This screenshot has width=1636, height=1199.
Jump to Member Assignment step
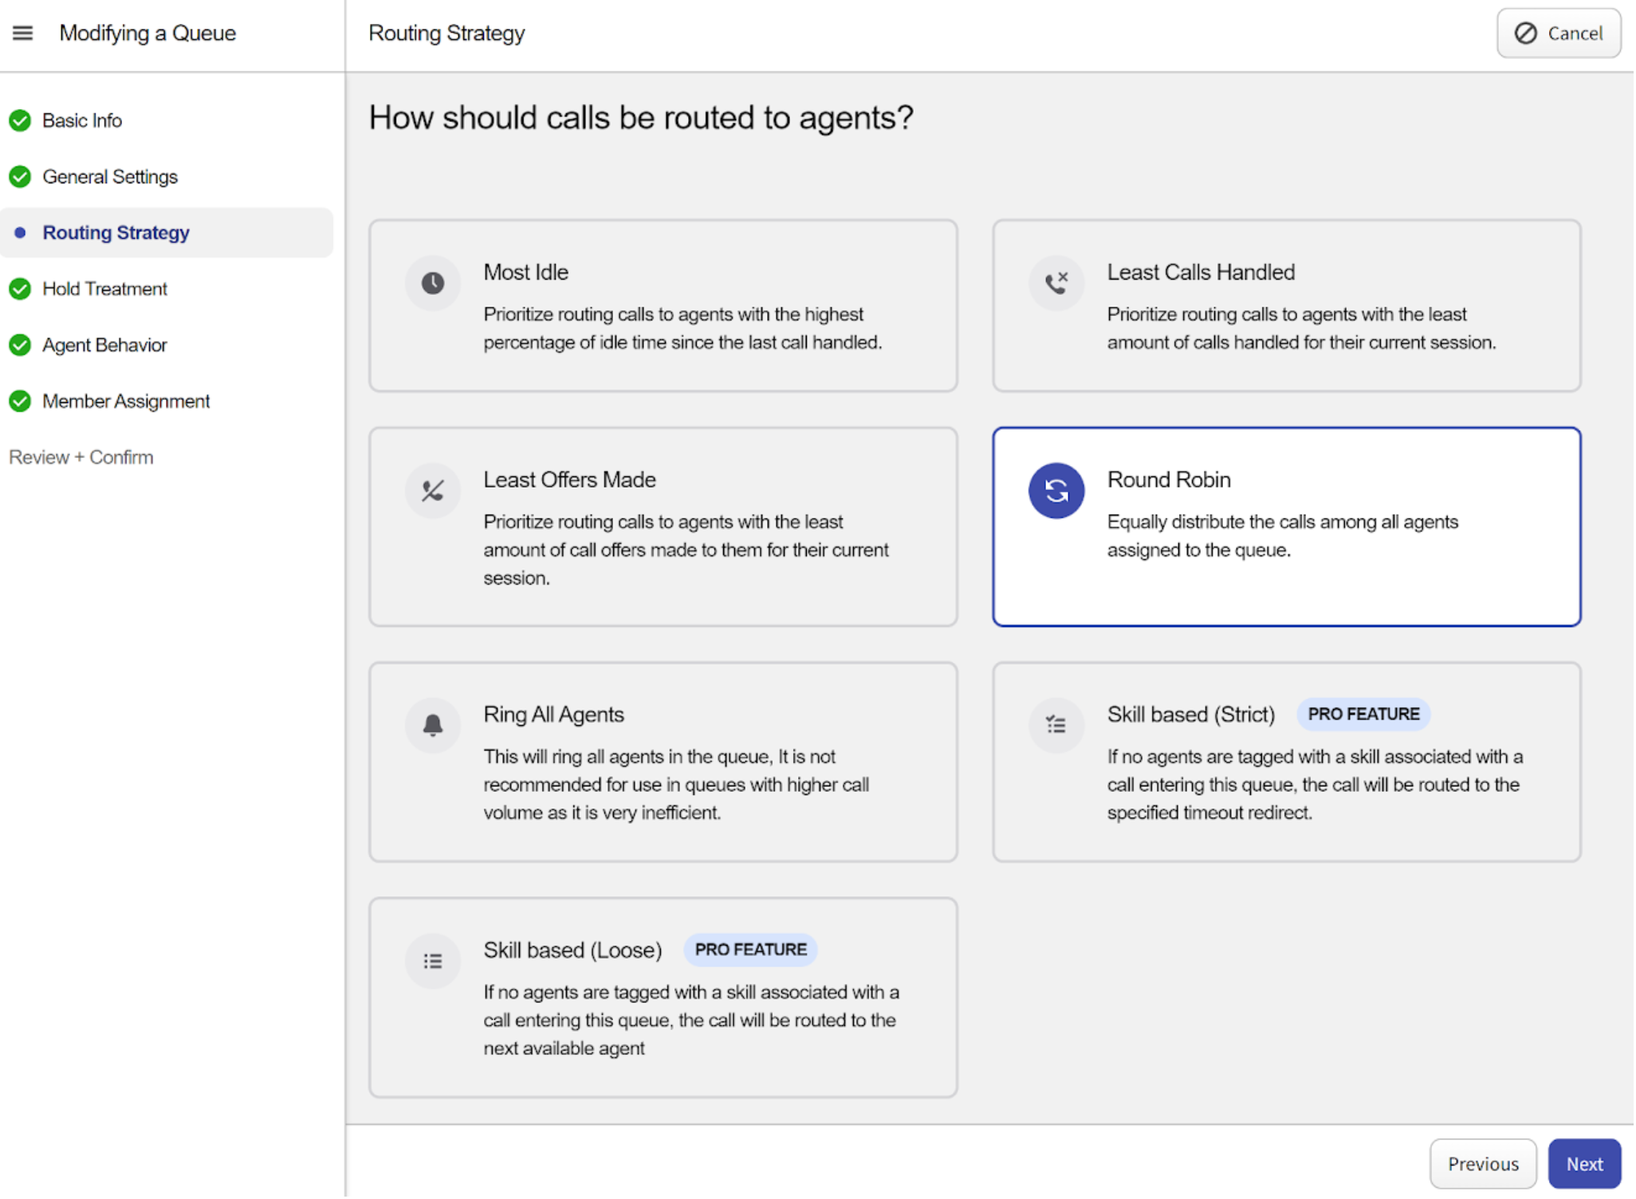coord(125,402)
